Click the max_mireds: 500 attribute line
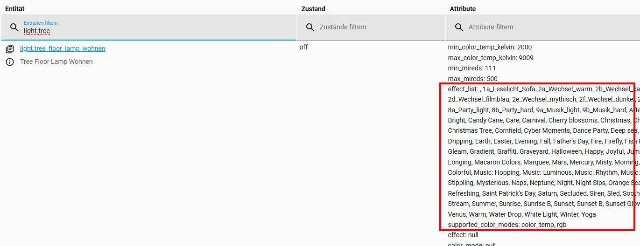The image size is (640, 246). coord(473,79)
